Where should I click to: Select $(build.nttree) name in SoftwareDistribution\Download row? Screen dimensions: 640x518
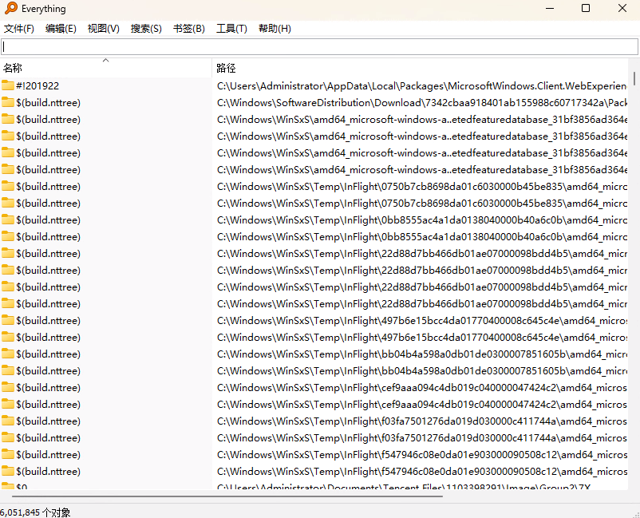click(48, 103)
